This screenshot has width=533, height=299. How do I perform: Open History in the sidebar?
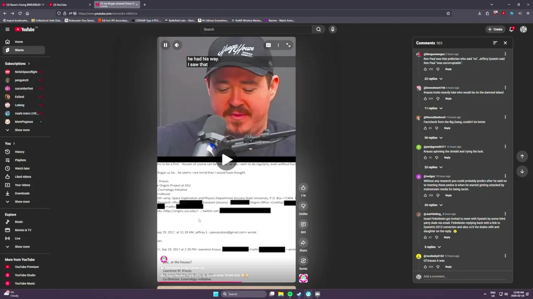[24, 152]
